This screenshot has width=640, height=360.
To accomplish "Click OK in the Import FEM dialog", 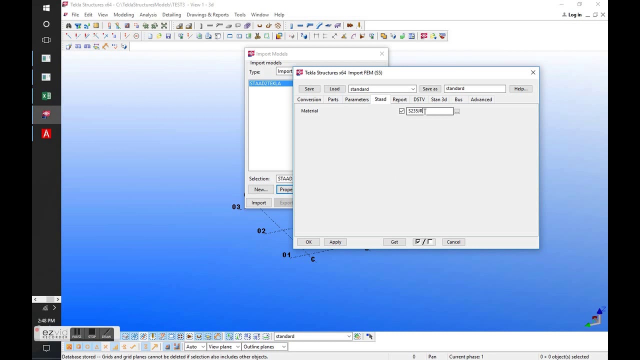I will point(308,242).
